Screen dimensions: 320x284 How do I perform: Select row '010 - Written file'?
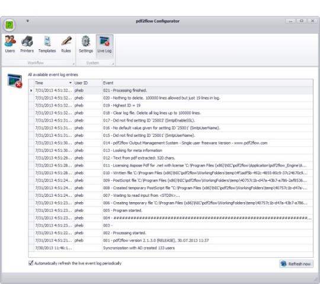[x=171, y=173]
